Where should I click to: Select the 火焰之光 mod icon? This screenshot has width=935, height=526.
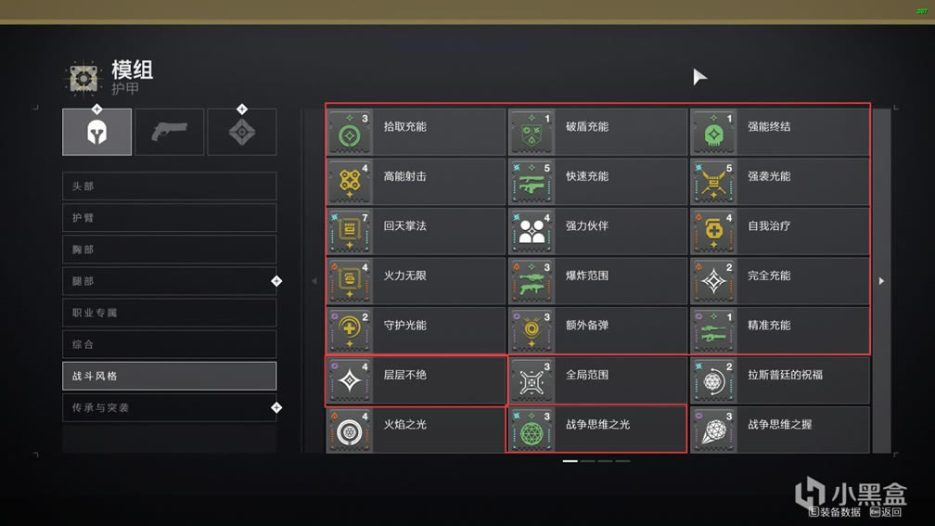click(x=350, y=430)
